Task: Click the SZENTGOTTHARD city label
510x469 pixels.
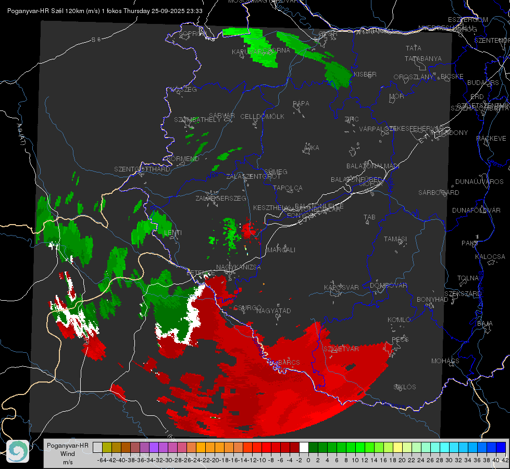Action: (142, 169)
